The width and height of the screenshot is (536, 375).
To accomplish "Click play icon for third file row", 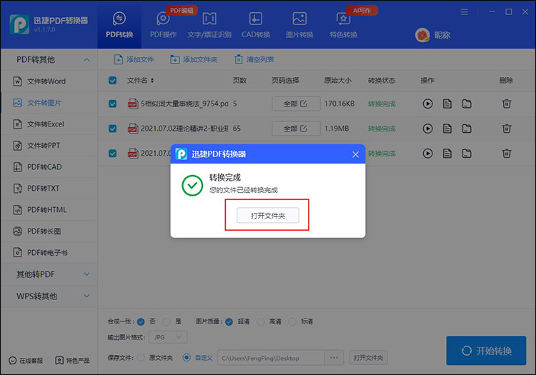I will point(427,154).
